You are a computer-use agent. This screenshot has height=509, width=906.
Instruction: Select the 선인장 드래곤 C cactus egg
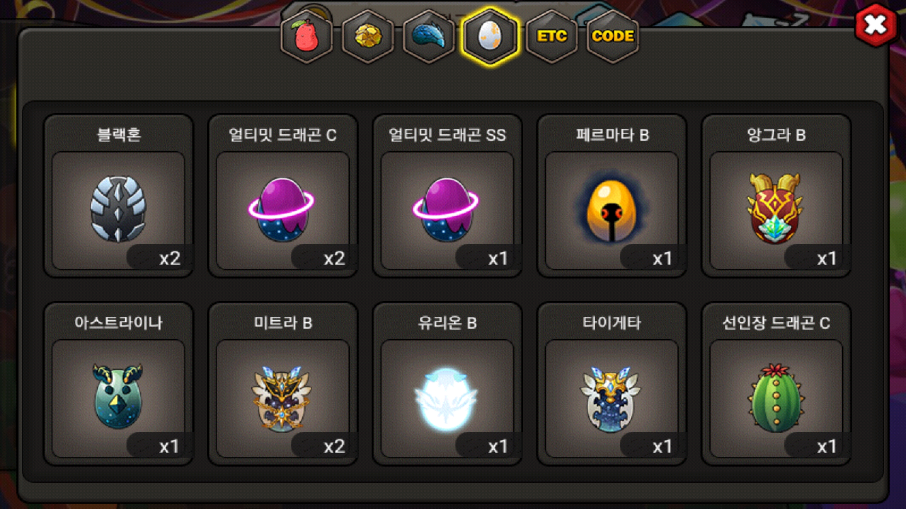pos(776,398)
